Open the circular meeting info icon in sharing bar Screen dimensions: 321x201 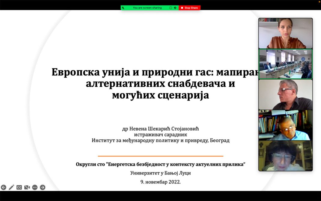[x=170, y=8]
